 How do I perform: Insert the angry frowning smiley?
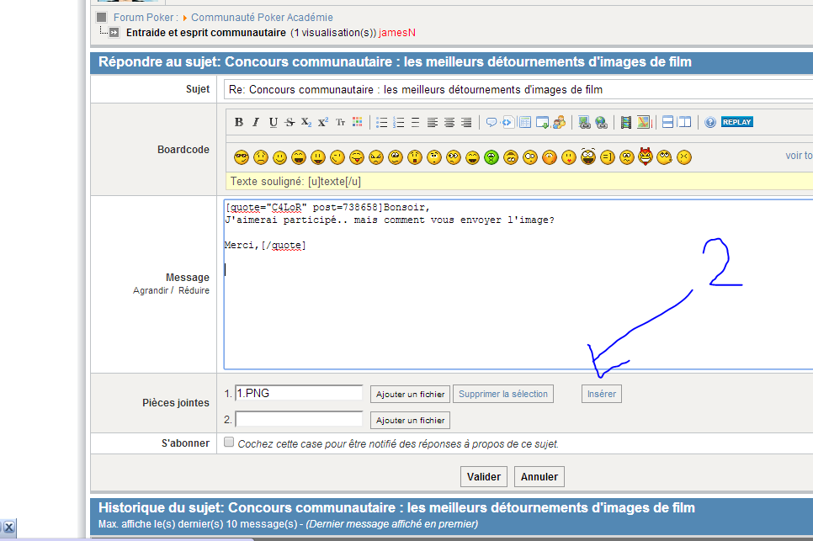(x=376, y=157)
